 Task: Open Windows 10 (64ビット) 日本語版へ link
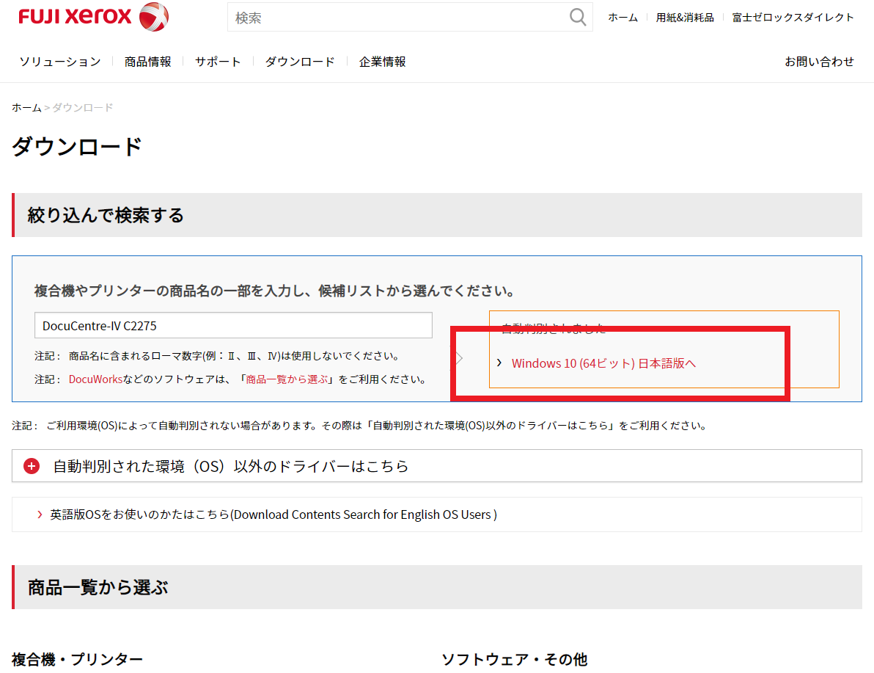603,363
